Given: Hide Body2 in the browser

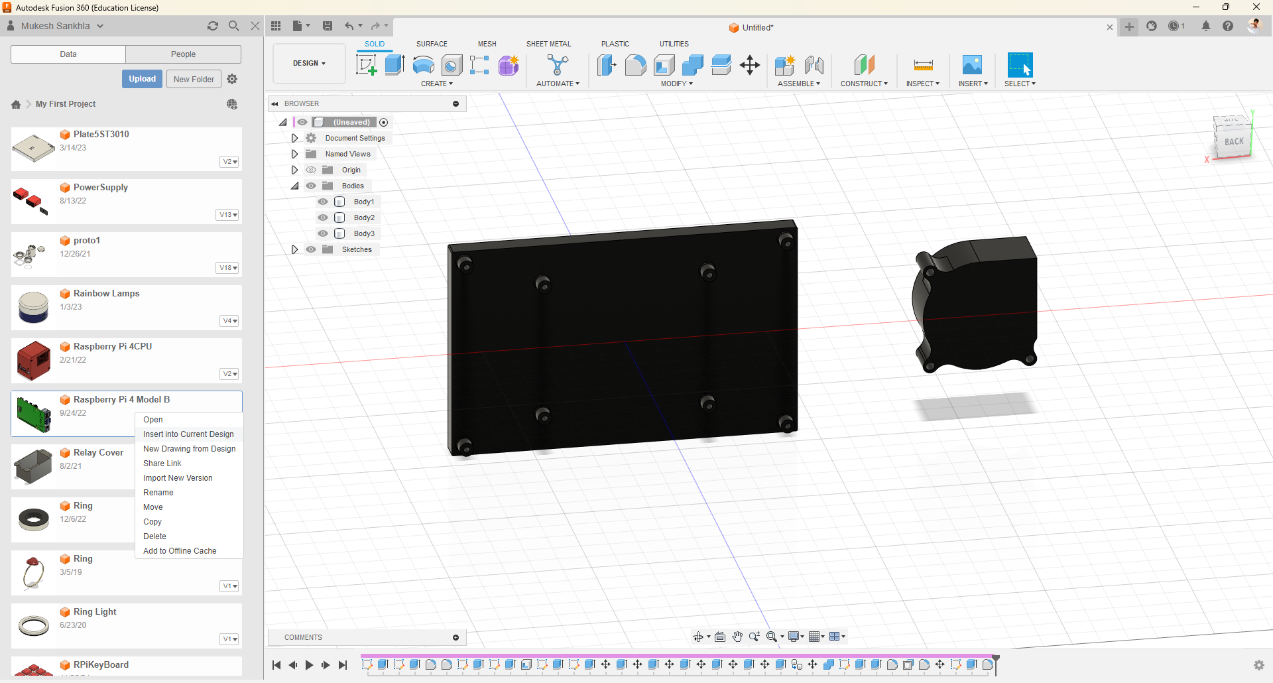Looking at the screenshot, I should 323,217.
